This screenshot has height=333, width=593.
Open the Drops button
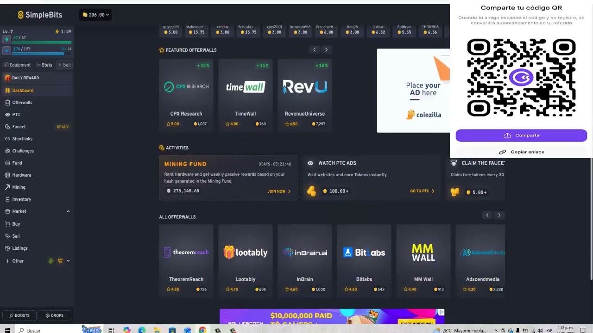55,315
